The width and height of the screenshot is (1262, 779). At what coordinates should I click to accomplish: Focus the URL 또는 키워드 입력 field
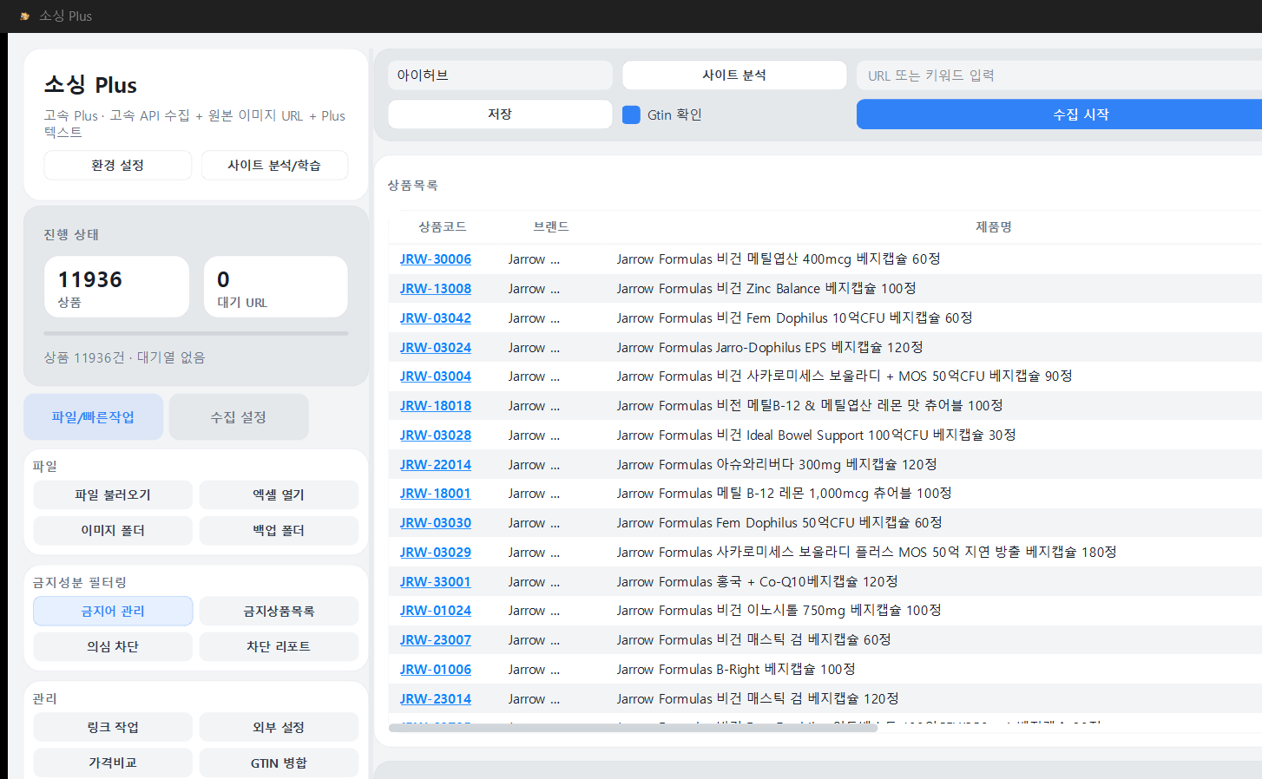[1059, 75]
